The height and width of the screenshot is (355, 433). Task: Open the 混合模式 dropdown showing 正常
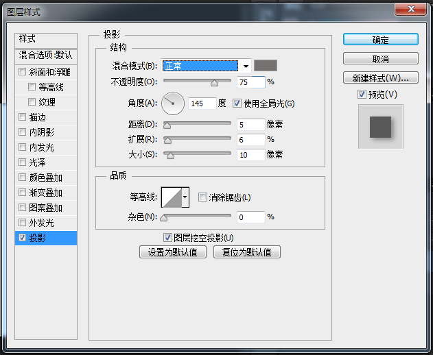tap(206, 66)
